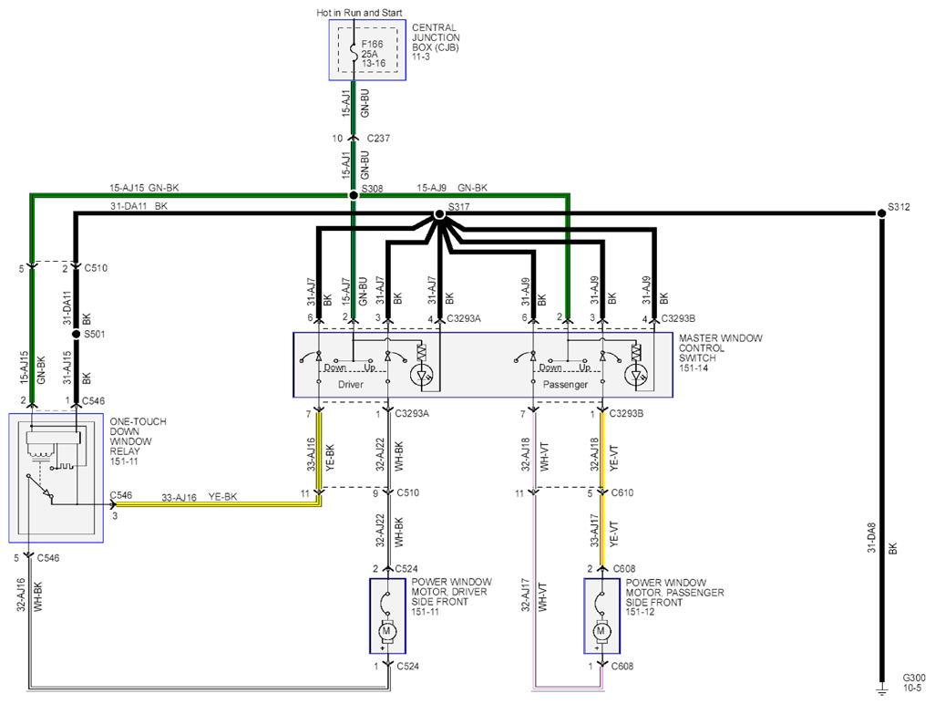935x704 pixels.
Task: Click the "S317" splice label
Action: click(x=458, y=207)
